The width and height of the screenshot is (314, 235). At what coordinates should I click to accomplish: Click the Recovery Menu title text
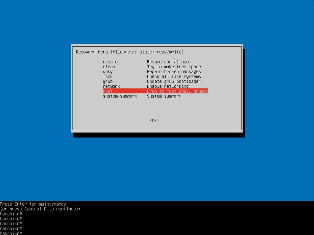tap(130, 52)
